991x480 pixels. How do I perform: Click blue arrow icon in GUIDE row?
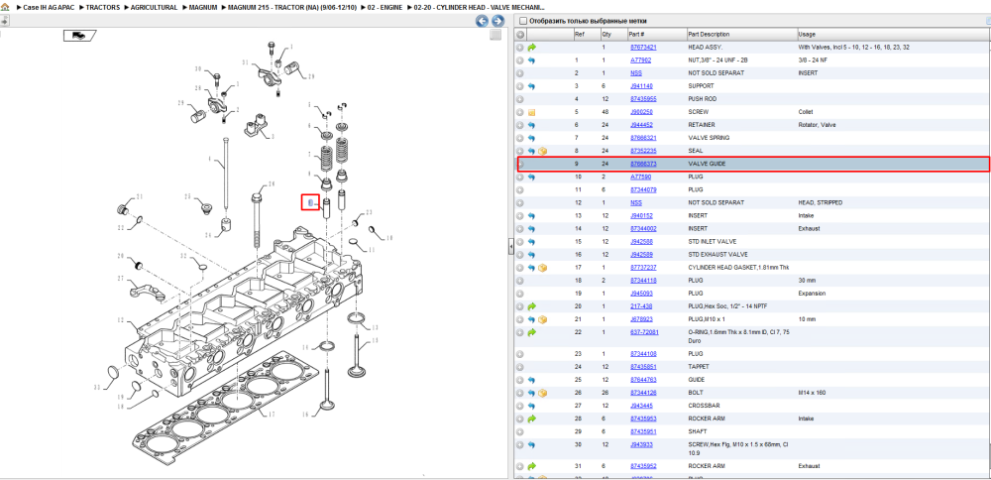click(531, 380)
